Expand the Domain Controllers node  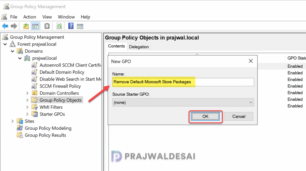click(x=27, y=93)
